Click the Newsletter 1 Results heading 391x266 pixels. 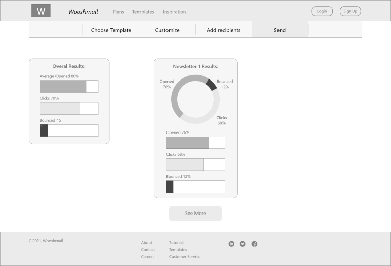195,66
